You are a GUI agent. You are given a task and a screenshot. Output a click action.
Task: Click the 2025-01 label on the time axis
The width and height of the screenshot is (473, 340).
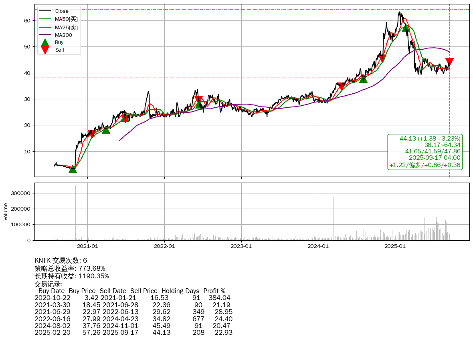click(395, 246)
